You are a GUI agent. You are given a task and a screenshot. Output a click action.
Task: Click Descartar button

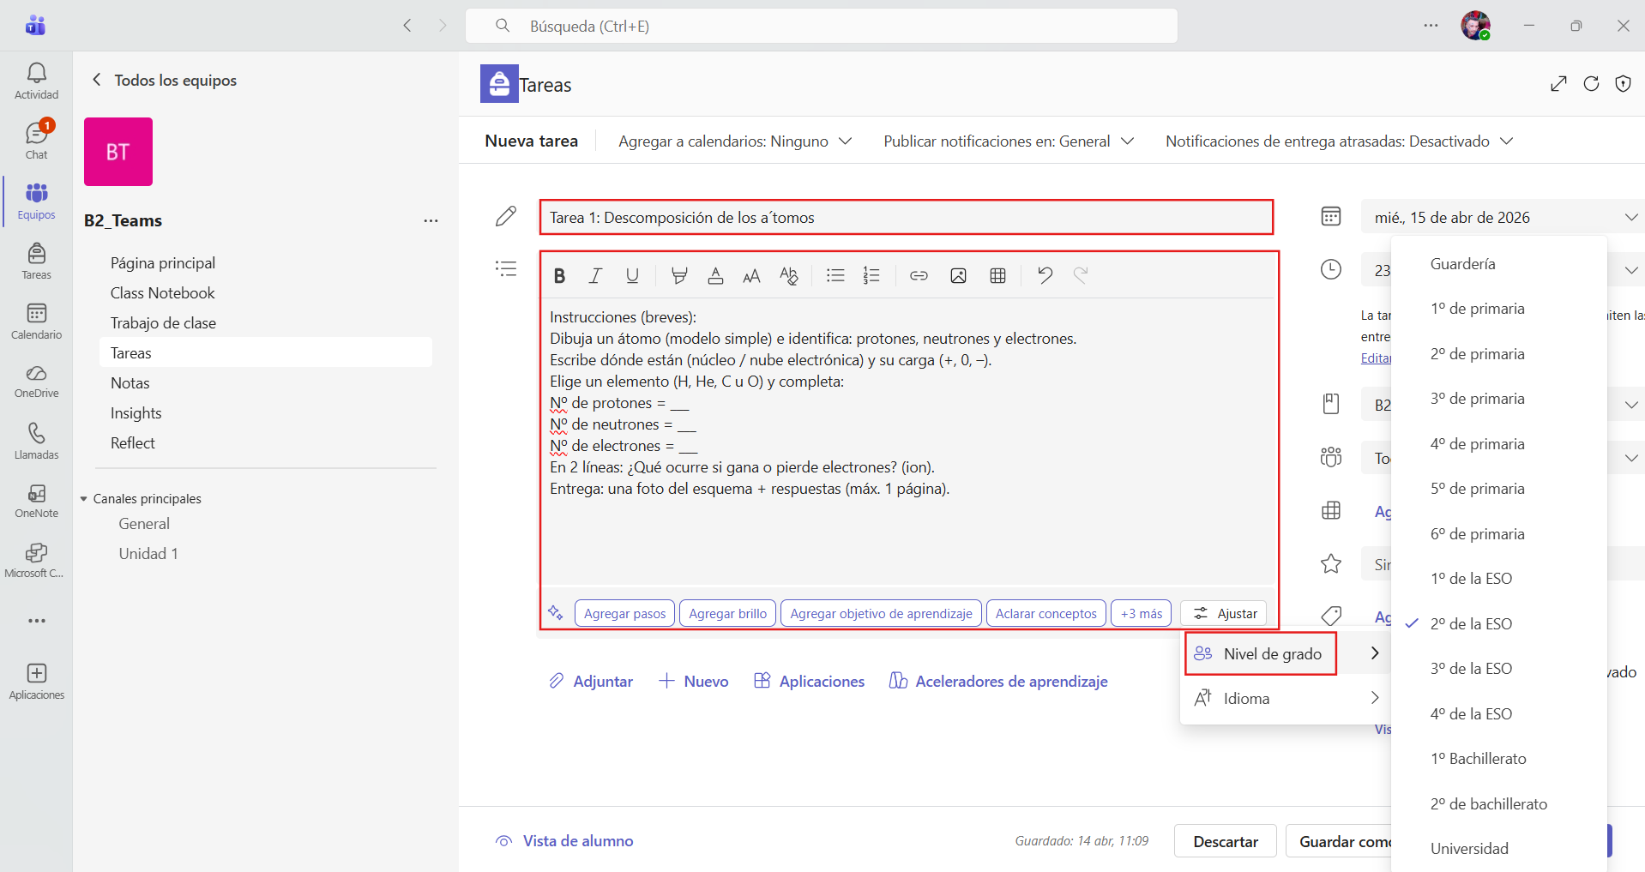point(1225,841)
